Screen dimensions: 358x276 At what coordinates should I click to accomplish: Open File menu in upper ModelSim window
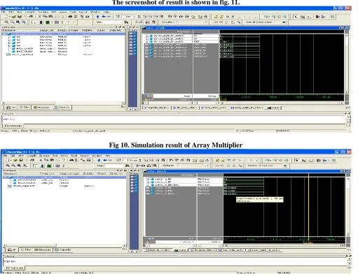coord(4,12)
